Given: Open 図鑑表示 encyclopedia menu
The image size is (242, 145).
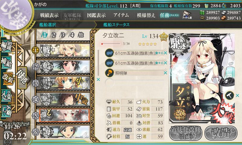Looking at the screenshot, I should coord(96,15).
